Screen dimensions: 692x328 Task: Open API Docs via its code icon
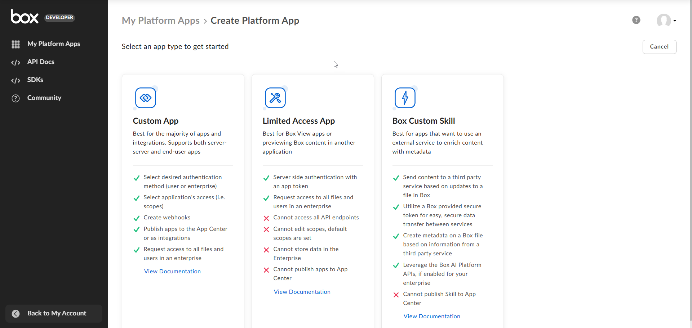pyautogui.click(x=15, y=62)
